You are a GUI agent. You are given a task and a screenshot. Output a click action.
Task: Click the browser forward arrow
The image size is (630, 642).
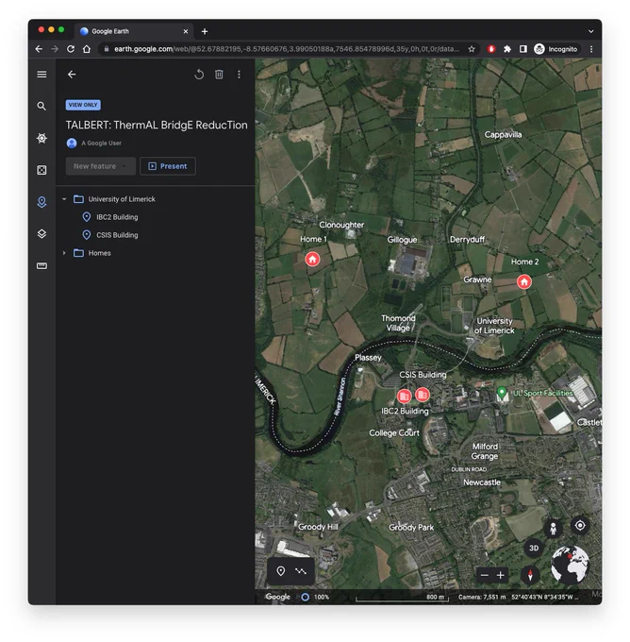(x=55, y=49)
